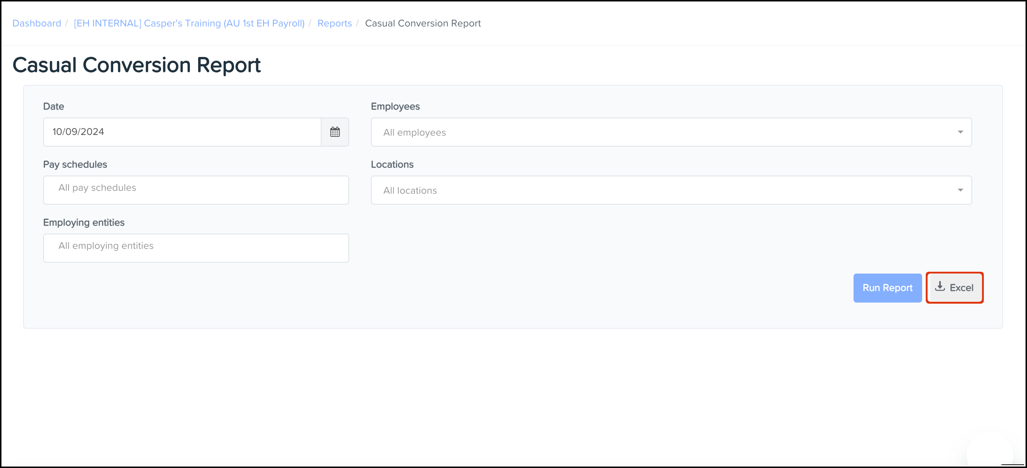This screenshot has height=468, width=1027.
Task: Open Casper's Training business breadcrumb link
Action: point(189,24)
